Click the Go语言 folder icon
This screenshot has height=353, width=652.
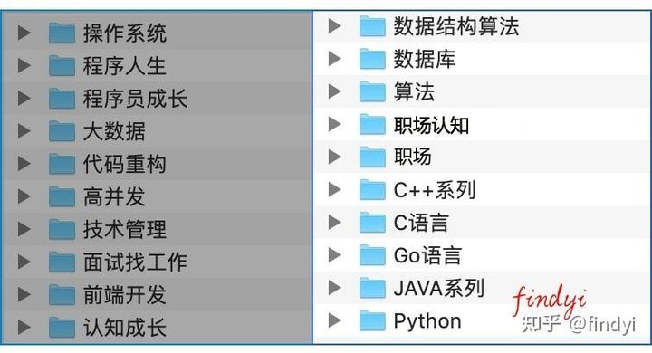pos(372,255)
